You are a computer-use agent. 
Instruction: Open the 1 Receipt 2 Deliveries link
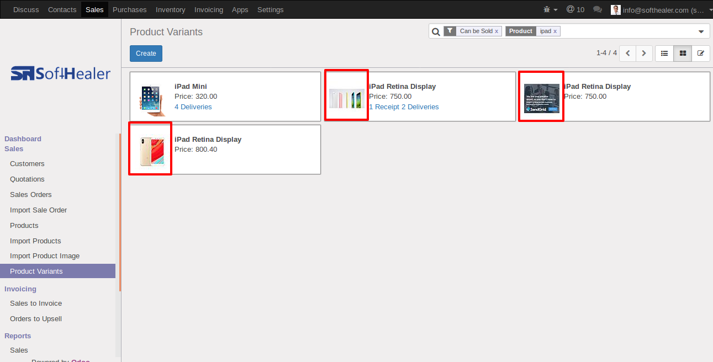(404, 107)
